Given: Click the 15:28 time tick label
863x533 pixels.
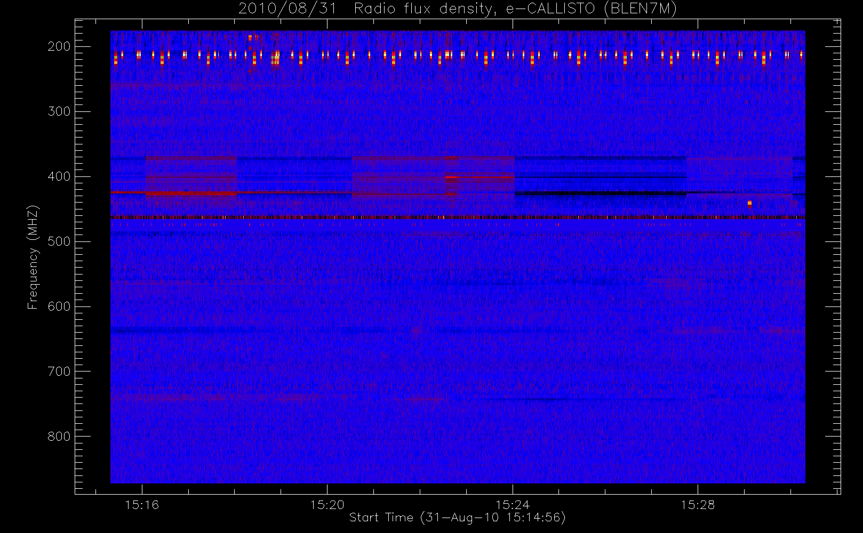Looking at the screenshot, I should tap(698, 505).
